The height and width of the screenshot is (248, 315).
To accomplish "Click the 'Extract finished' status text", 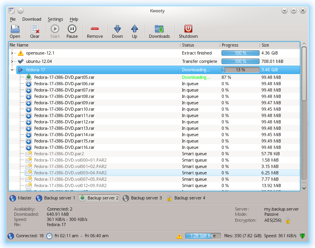I will (197, 53).
